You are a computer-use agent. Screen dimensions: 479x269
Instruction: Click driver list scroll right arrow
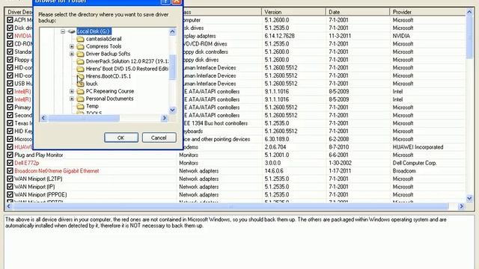462,206
